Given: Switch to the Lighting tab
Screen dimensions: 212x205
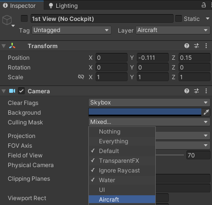Looking at the screenshot, I should tap(63, 6).
